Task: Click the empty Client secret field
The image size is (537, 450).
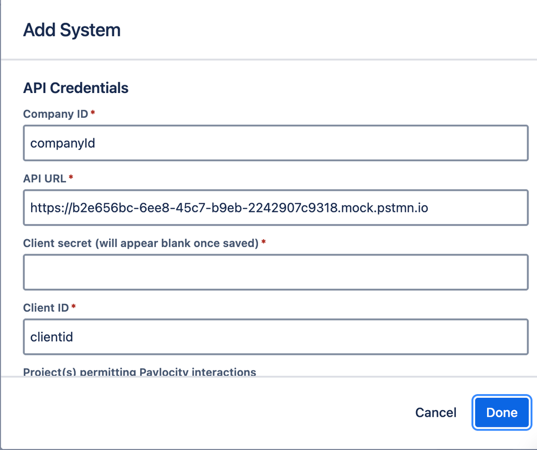Action: 275,272
